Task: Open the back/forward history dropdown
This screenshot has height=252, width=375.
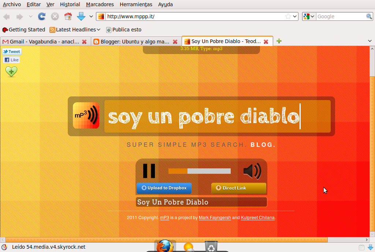Action: tap(30, 16)
